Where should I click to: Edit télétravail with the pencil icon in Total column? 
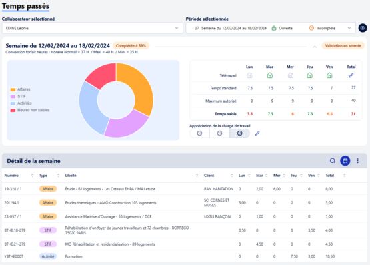point(351,75)
